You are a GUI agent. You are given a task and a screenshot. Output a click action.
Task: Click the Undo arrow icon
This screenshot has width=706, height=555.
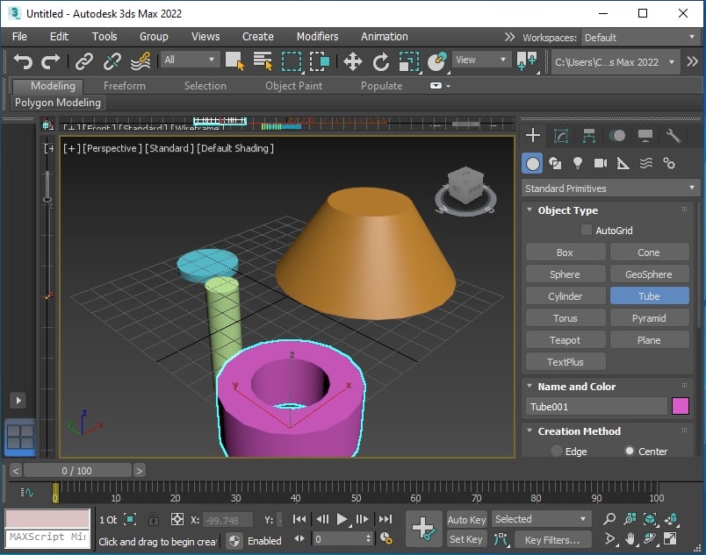click(x=23, y=60)
